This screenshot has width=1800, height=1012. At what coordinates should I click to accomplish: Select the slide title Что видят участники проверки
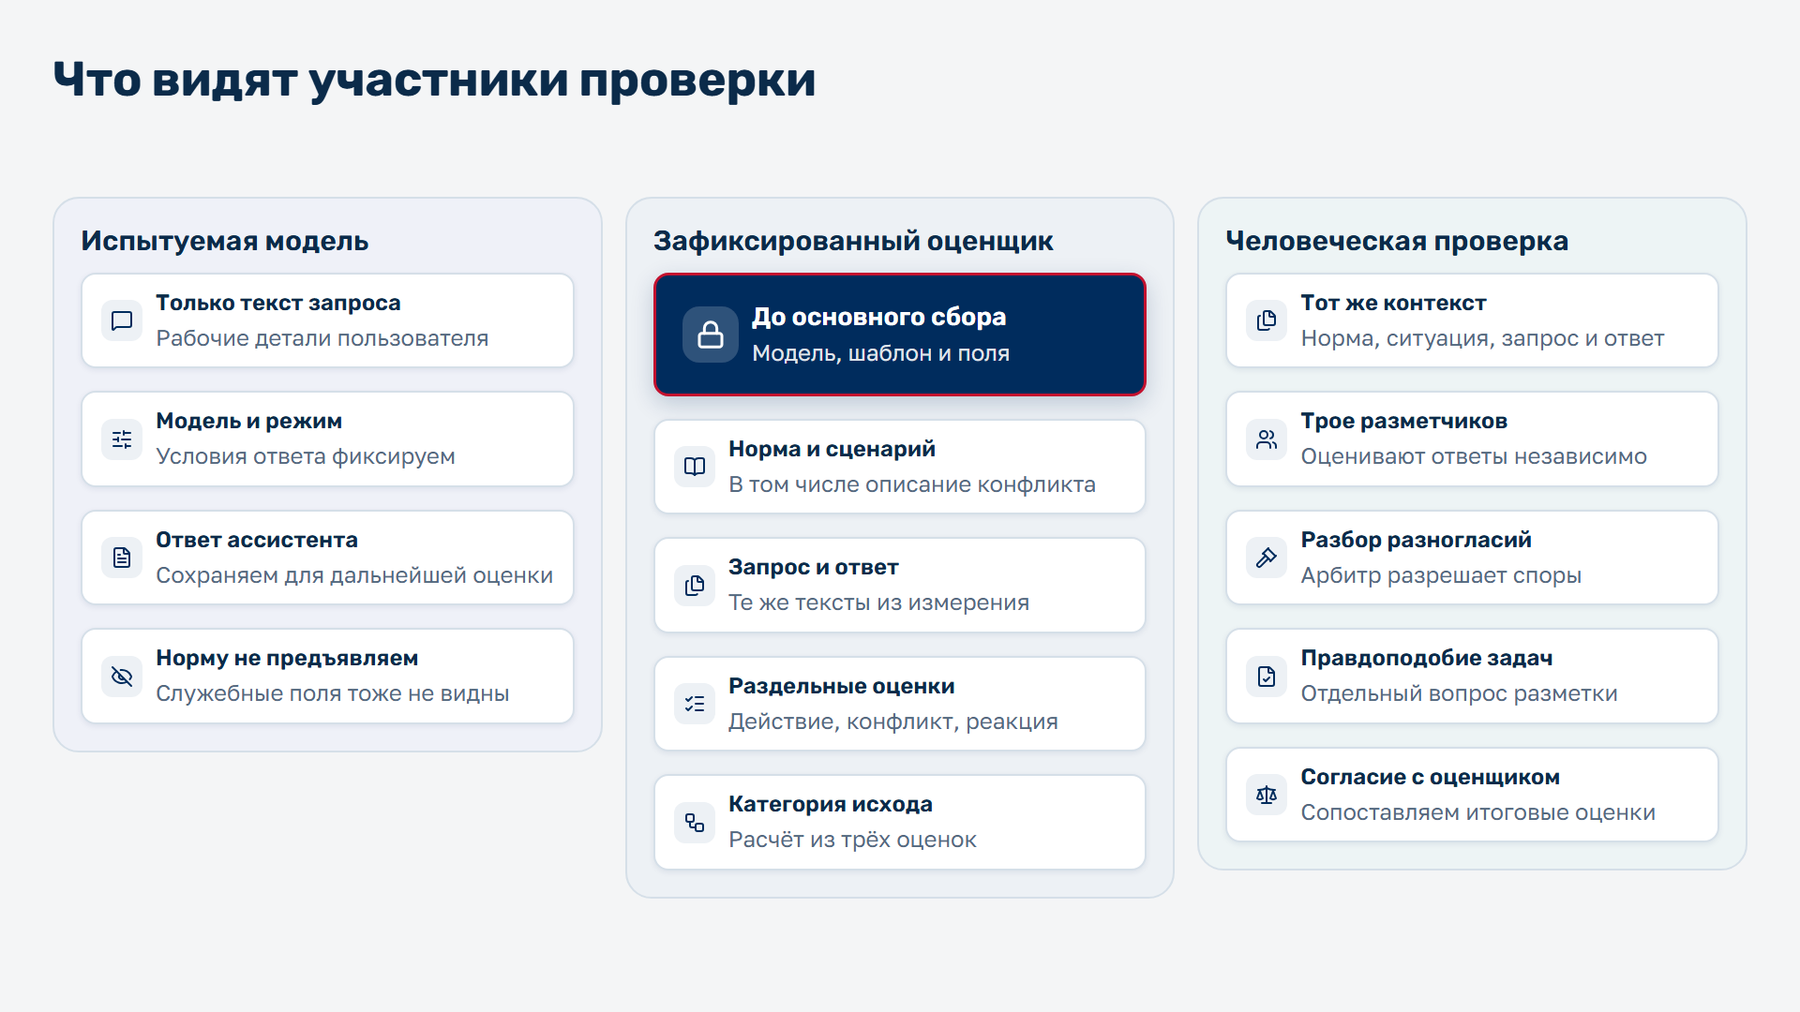(x=434, y=80)
